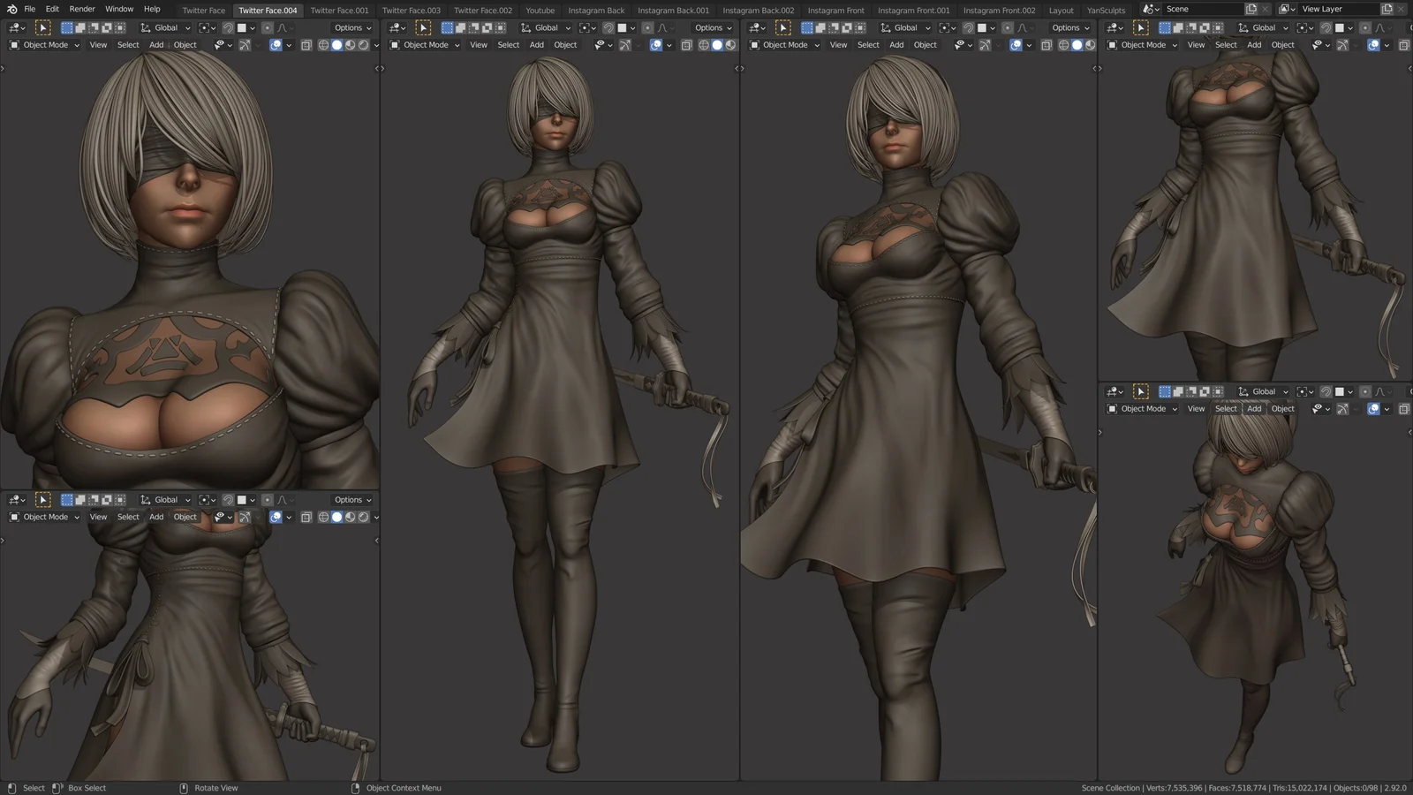Switch viewport shading to Wireframe mode
This screenshot has height=795, width=1413.
pyautogui.click(x=323, y=45)
